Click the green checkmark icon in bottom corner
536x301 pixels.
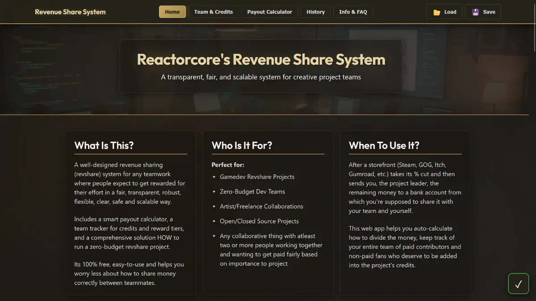click(x=518, y=284)
